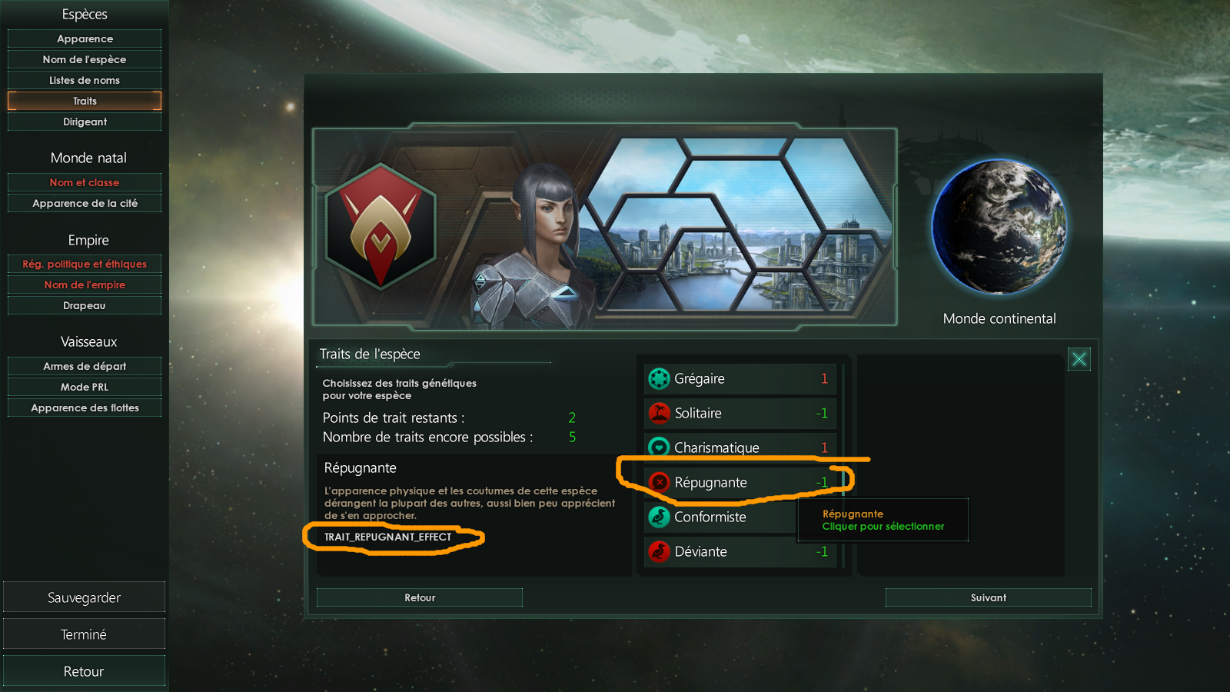Click the Déviante trait icon
This screenshot has width=1230, height=692.
(659, 551)
